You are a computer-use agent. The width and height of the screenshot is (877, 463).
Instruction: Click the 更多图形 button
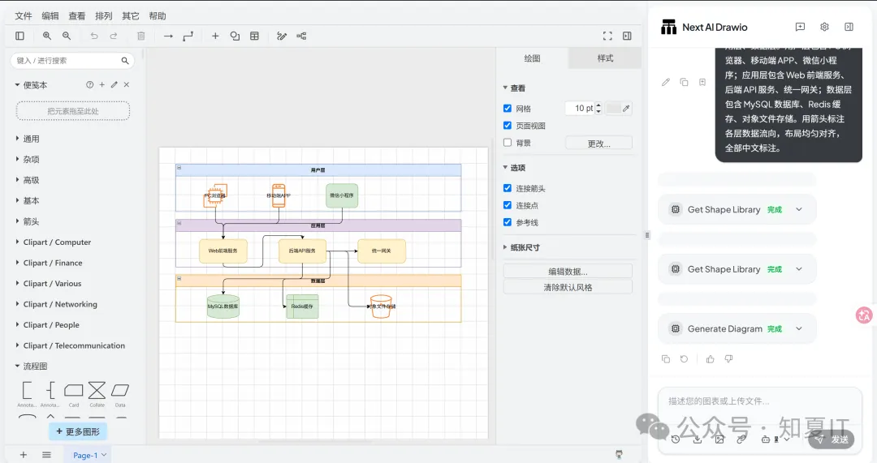78,431
